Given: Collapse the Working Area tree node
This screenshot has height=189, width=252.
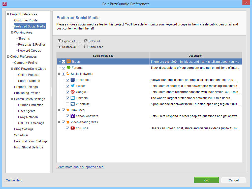Looking at the screenshot, I should 12,32.
